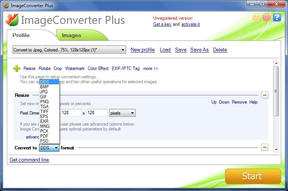Move Resize operation Up
Image resolution: width=288 pixels, height=191 pixels.
214,102
